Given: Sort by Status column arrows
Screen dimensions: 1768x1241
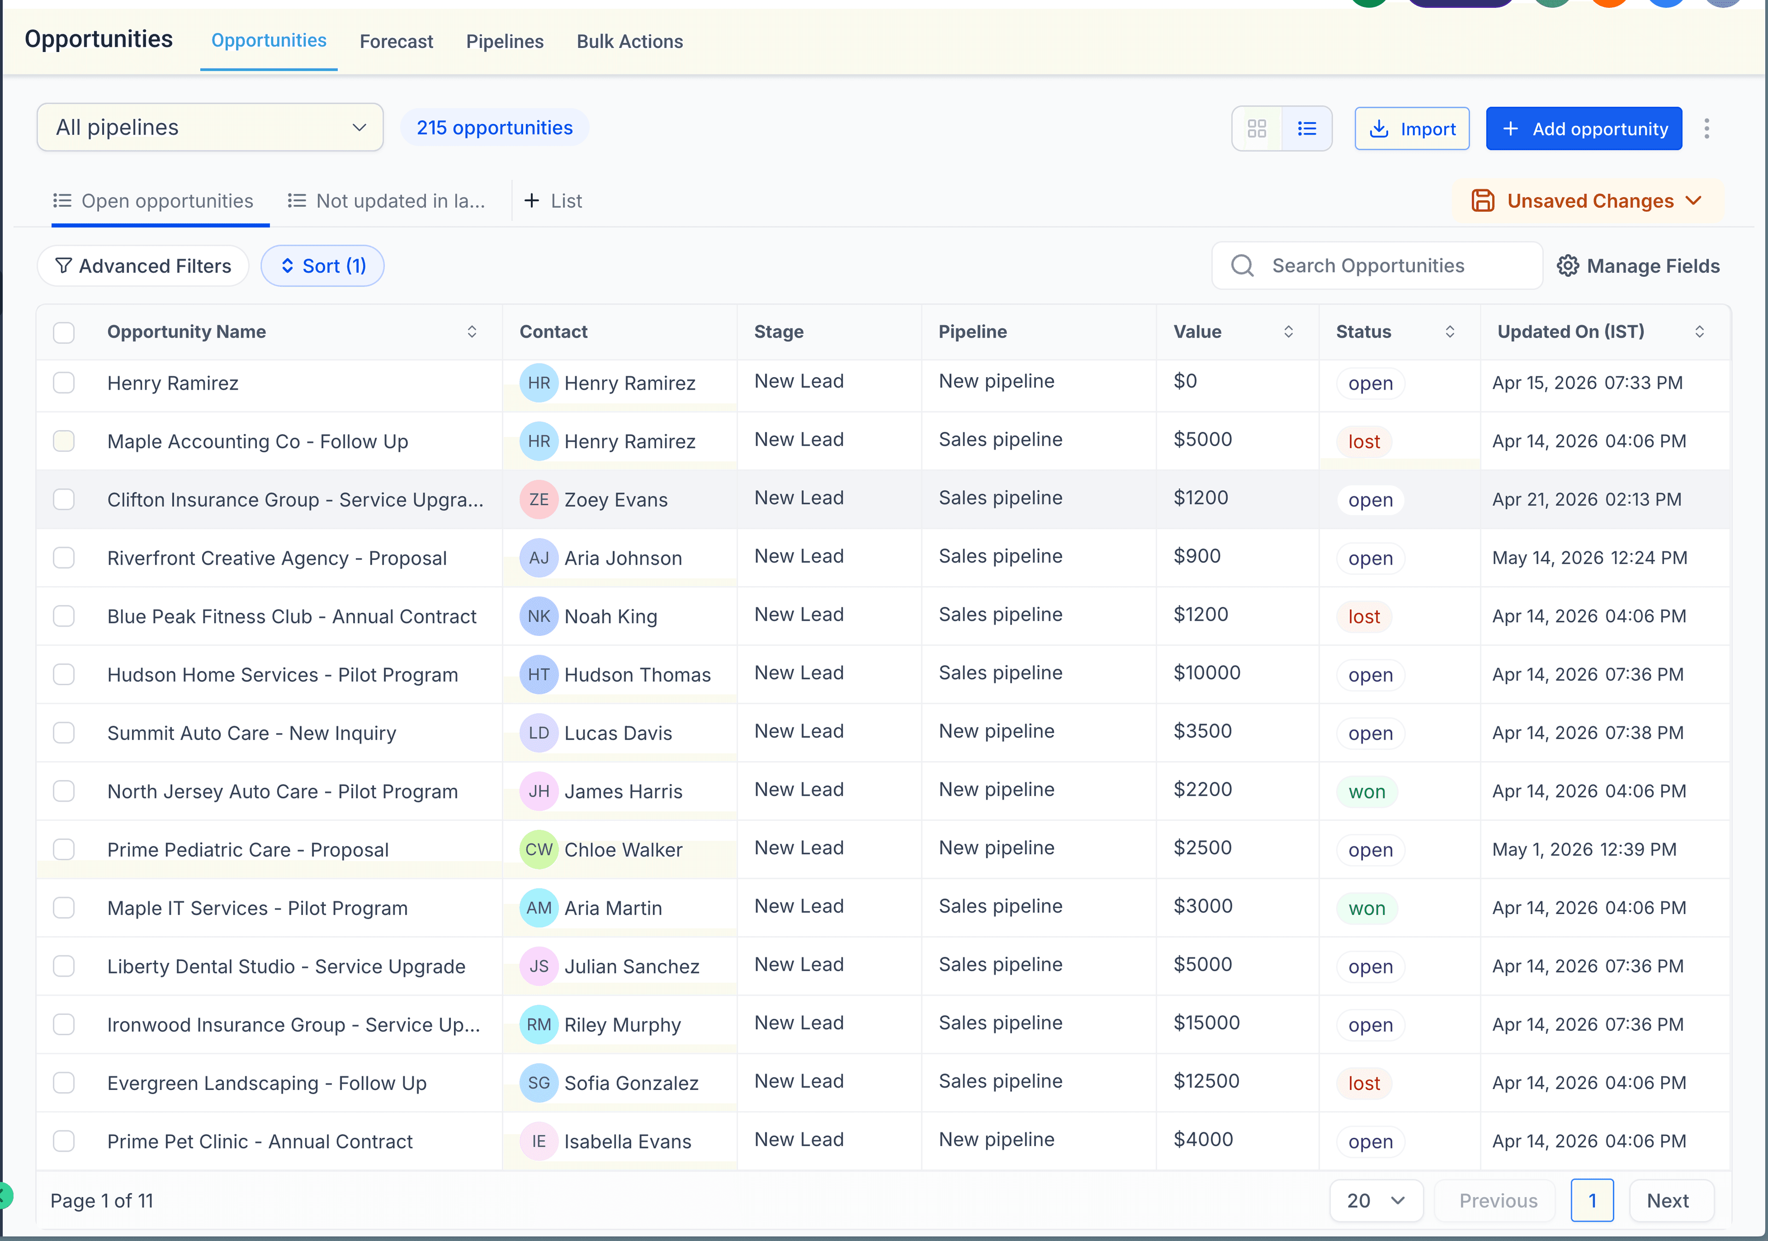Looking at the screenshot, I should [x=1450, y=332].
